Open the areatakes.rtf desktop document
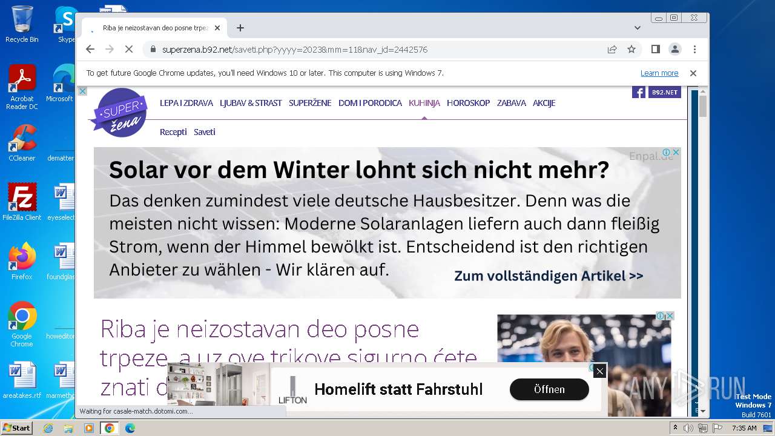The image size is (775, 436). tap(22, 381)
